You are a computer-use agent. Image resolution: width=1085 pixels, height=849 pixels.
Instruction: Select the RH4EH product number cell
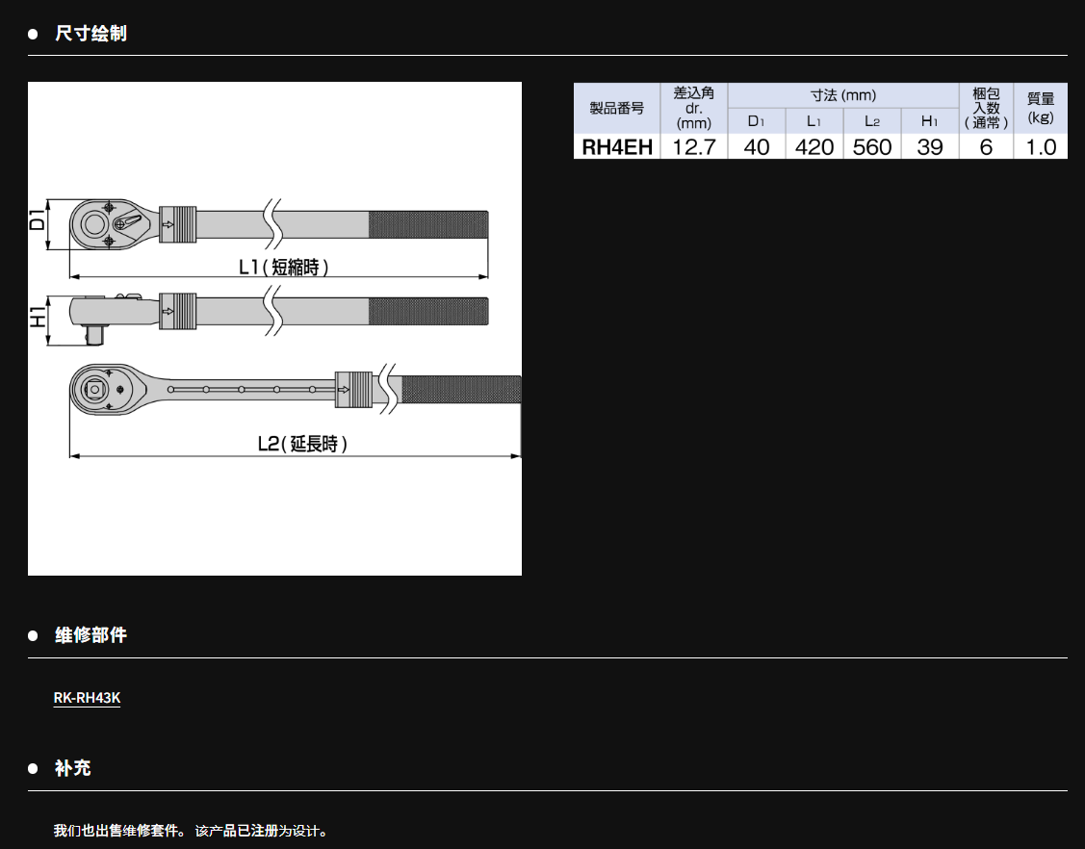click(616, 147)
